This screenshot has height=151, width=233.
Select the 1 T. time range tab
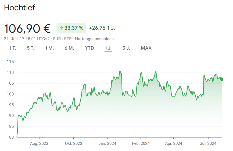pos(13,48)
